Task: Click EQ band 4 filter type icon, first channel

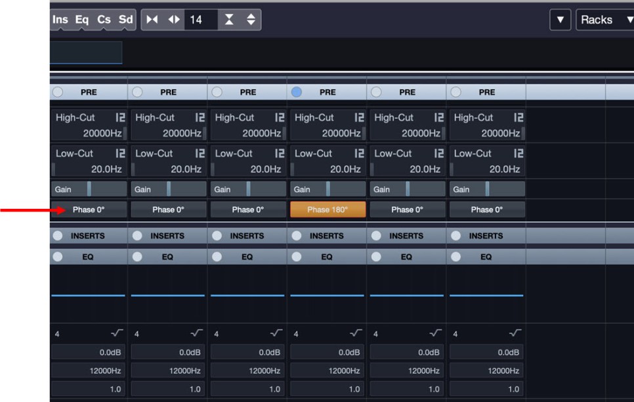Action: point(117,334)
